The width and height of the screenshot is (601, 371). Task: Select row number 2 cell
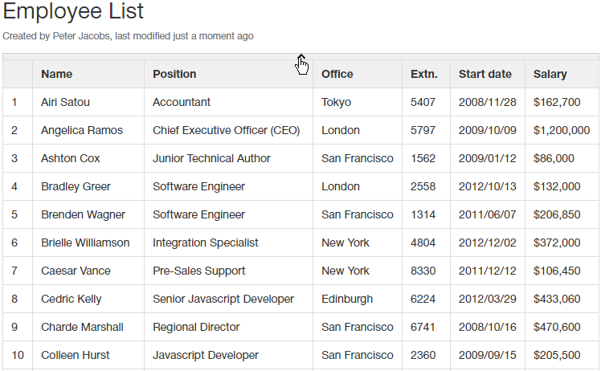[x=14, y=130]
